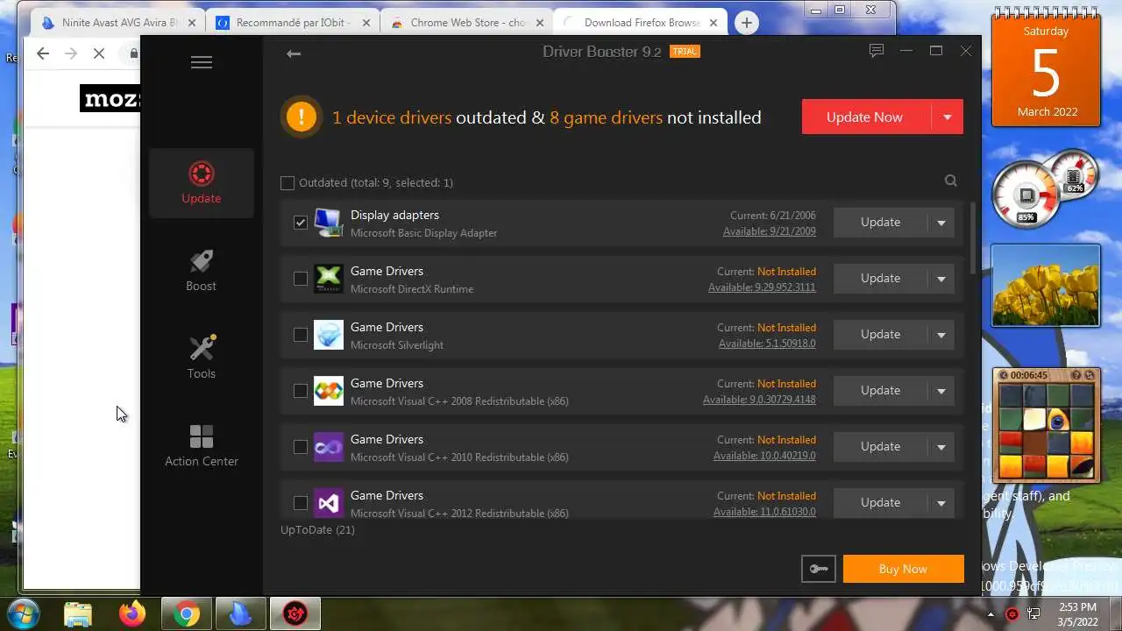Click the Display adapters monitor icon
Image resolution: width=1122 pixels, height=631 pixels.
point(328,223)
